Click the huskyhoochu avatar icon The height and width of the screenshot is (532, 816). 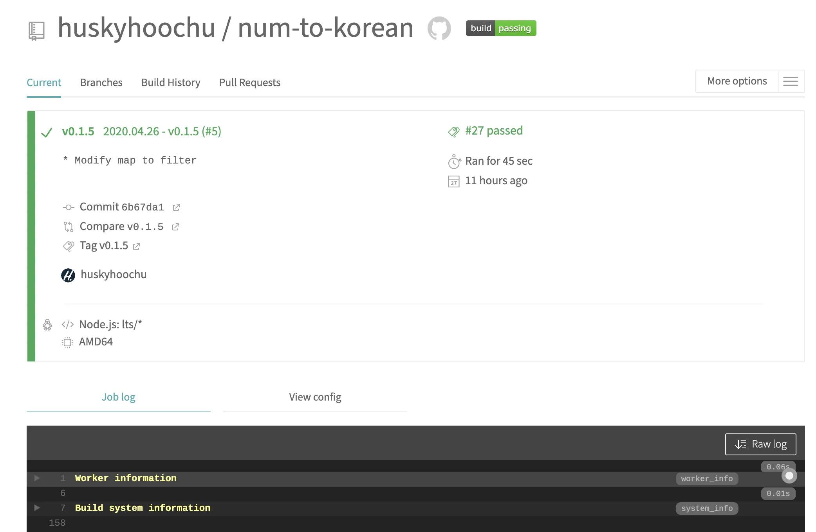68,275
